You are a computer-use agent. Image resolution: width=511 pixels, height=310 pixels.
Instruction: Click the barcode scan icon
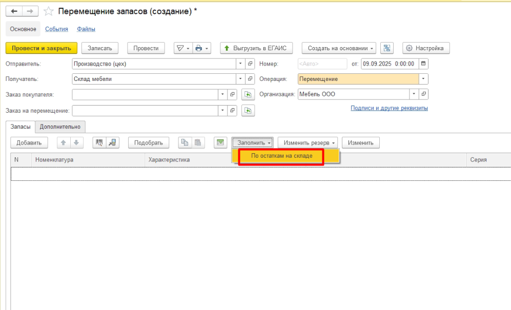pyautogui.click(x=99, y=143)
